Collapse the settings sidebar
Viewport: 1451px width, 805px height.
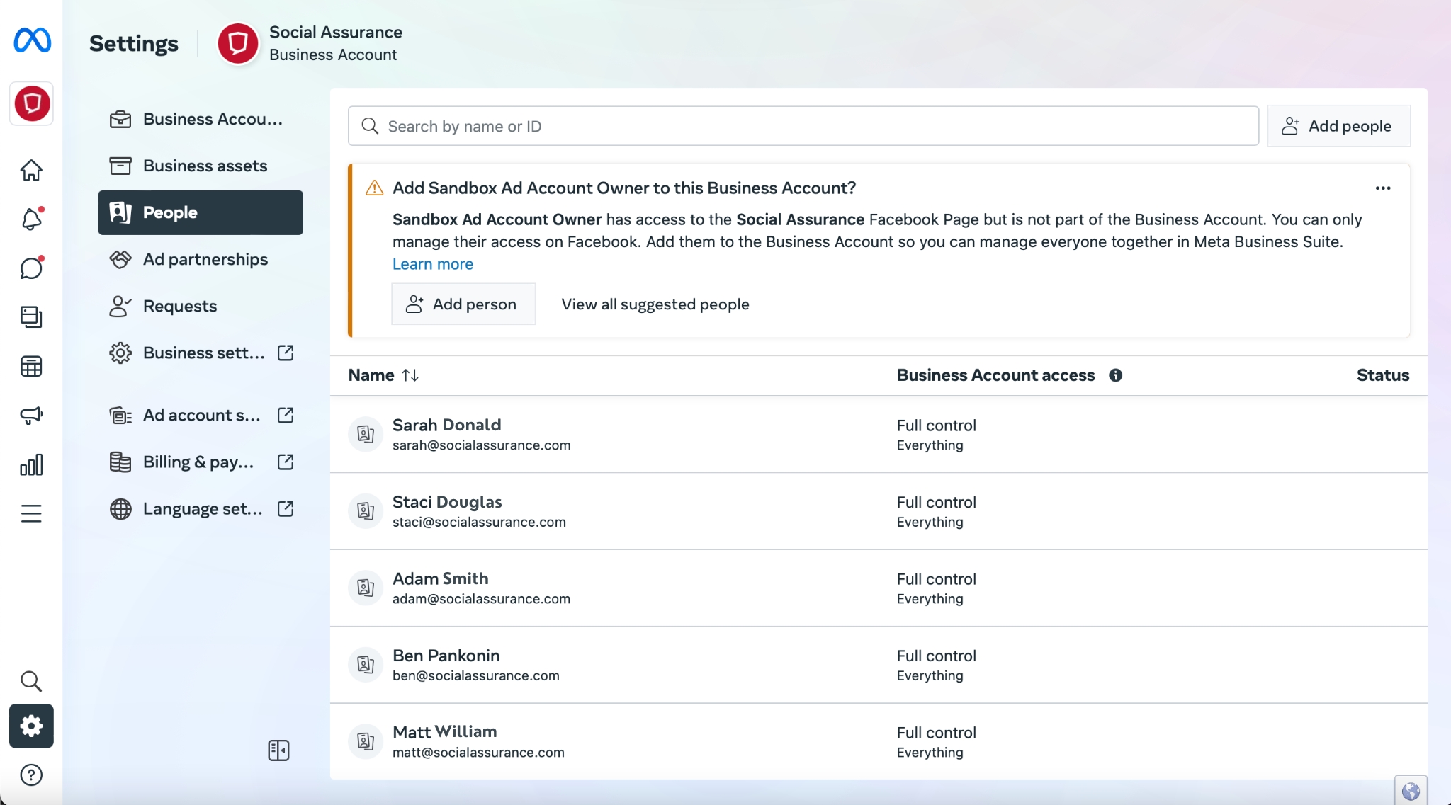point(278,750)
